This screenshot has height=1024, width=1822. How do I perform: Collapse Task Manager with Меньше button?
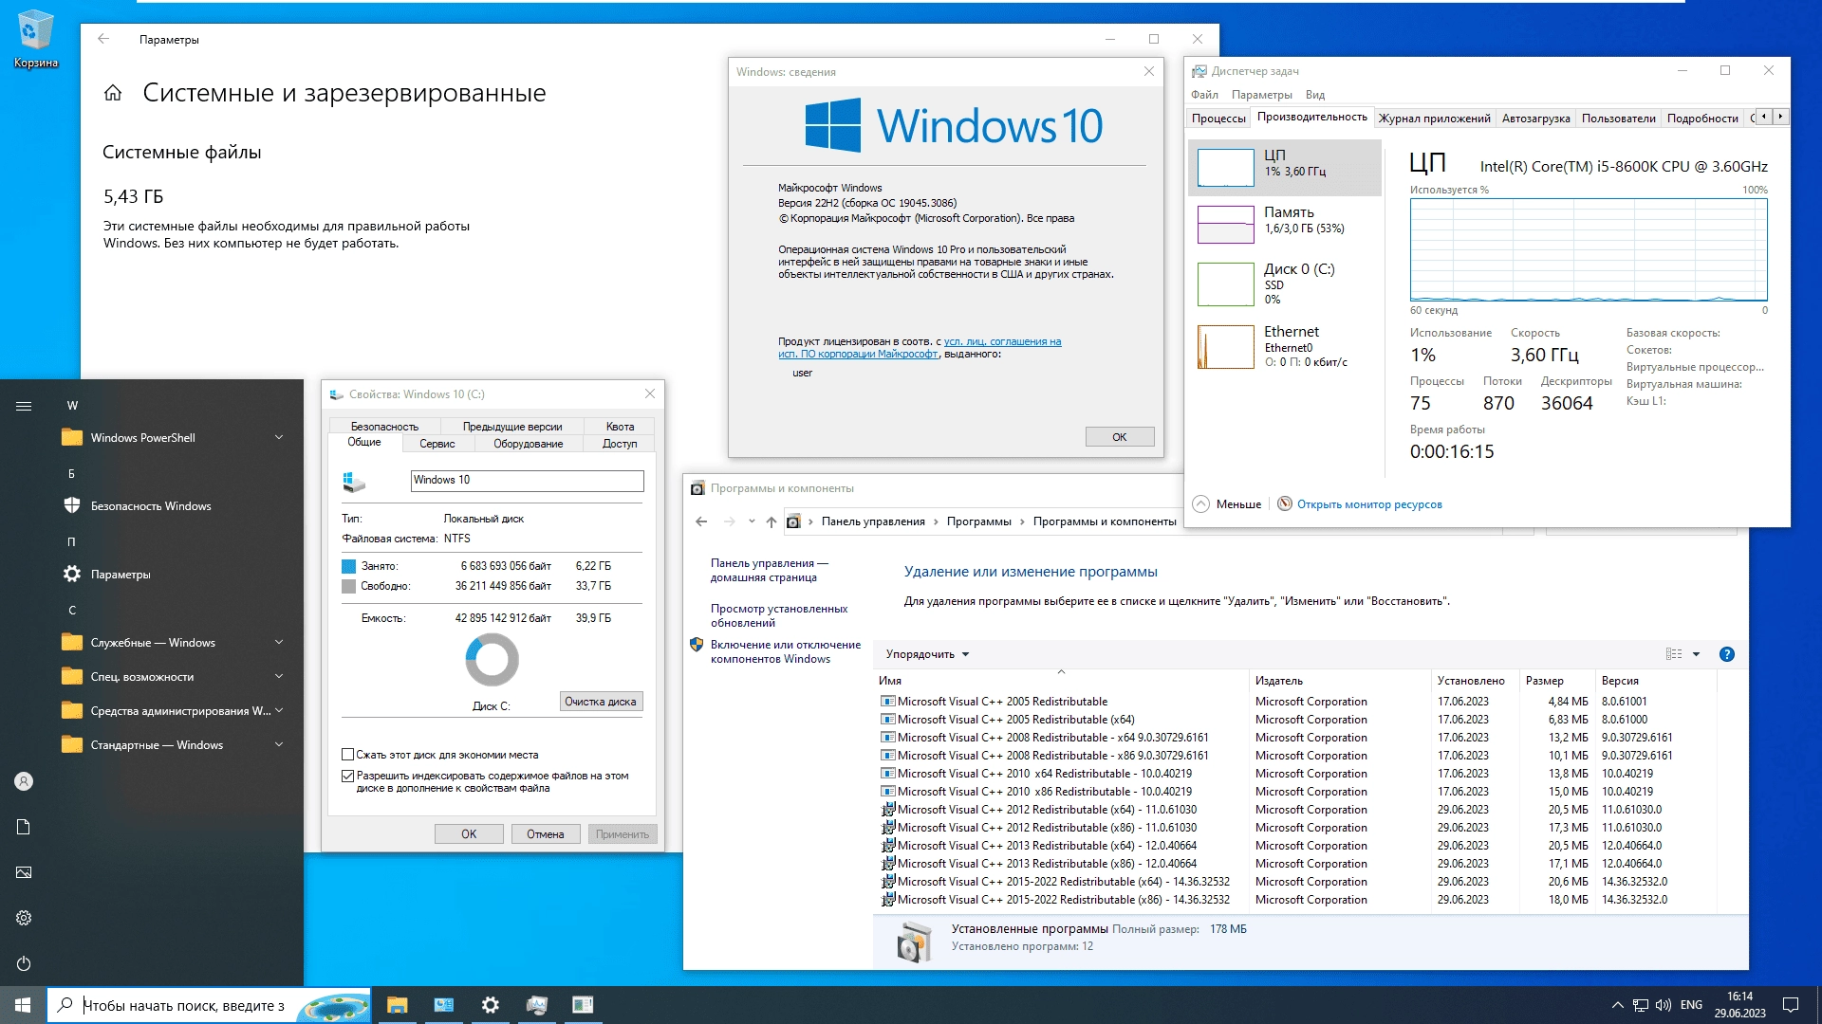[x=1227, y=504]
